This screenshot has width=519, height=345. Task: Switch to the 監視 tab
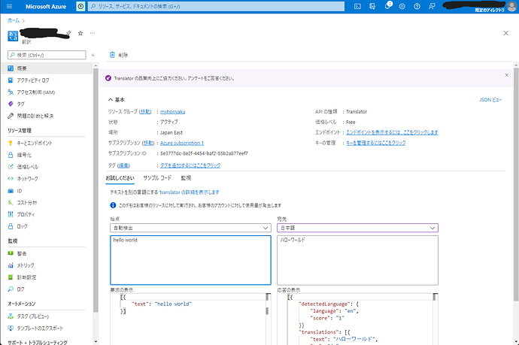tap(186, 178)
